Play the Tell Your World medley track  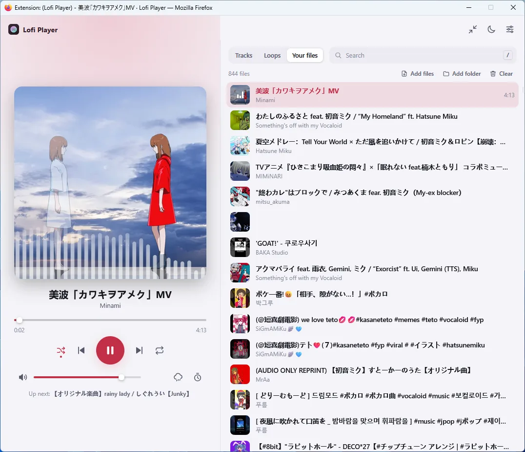click(372, 146)
